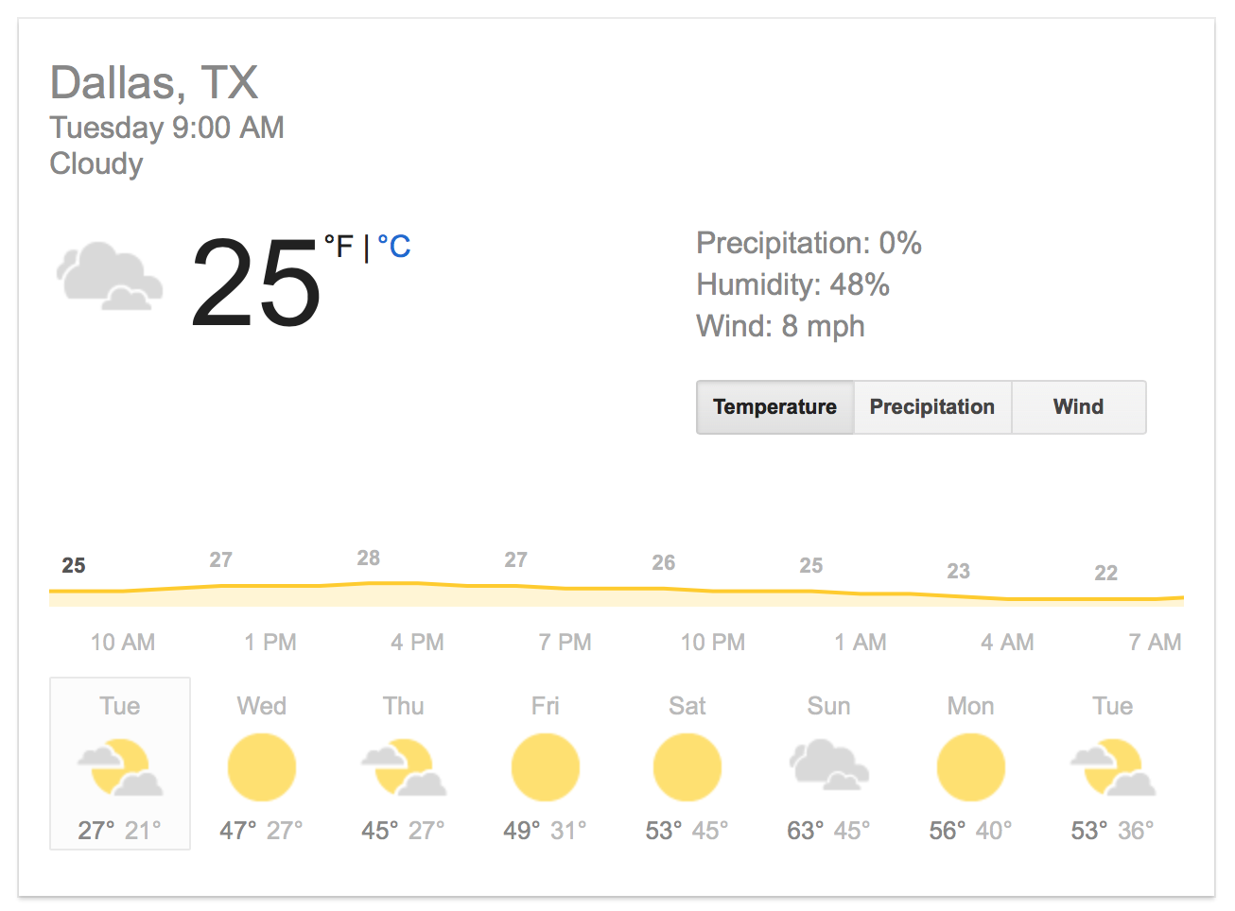Select the 10 PM hourly marker

coord(713,643)
